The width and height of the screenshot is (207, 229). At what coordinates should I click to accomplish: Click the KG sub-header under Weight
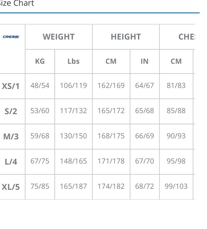click(x=40, y=61)
